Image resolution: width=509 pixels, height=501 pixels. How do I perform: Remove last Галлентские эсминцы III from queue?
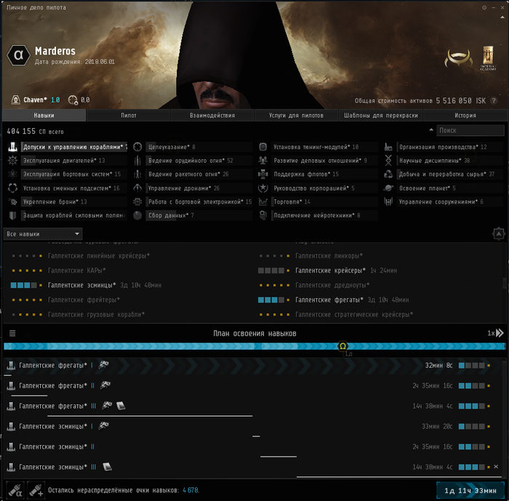coord(496,467)
